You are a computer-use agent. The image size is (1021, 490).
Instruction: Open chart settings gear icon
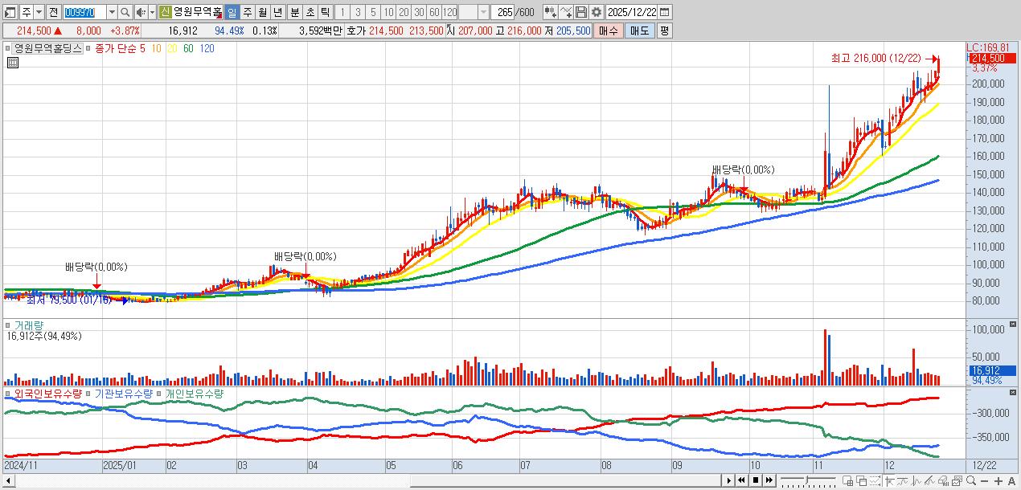click(x=596, y=12)
